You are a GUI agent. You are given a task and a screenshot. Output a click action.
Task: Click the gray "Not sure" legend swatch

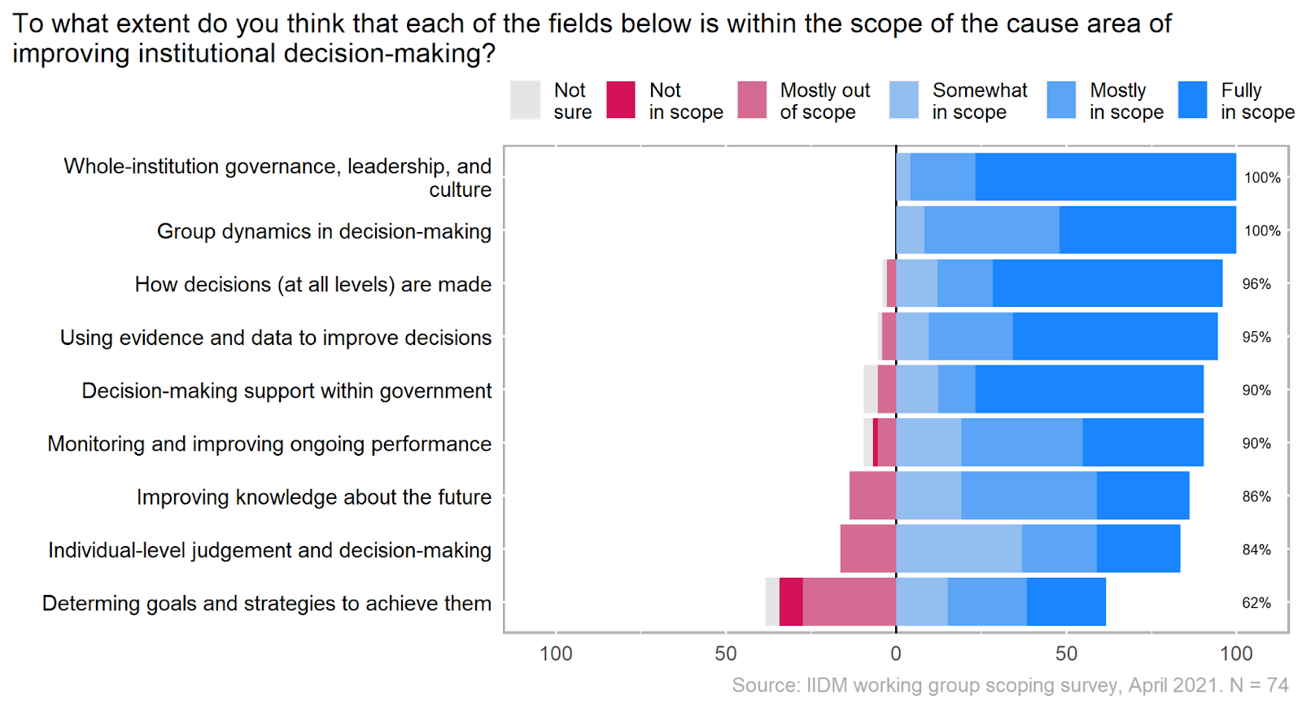(525, 100)
